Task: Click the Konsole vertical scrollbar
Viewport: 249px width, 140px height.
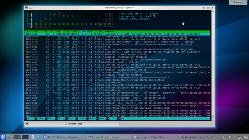Action: 213,65
